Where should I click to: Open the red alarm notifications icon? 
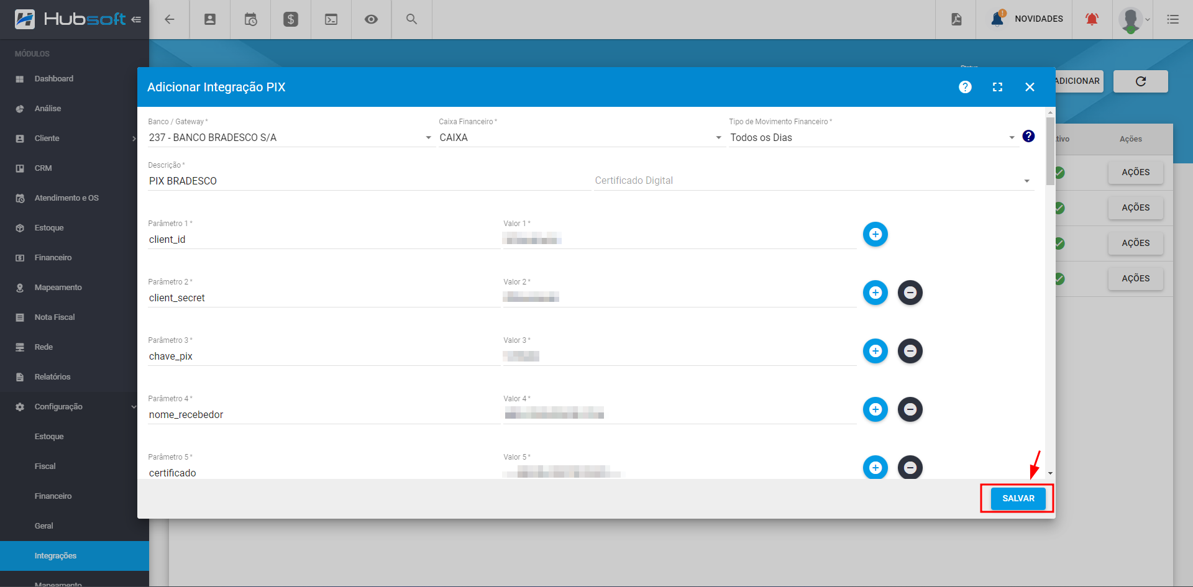click(x=1092, y=19)
